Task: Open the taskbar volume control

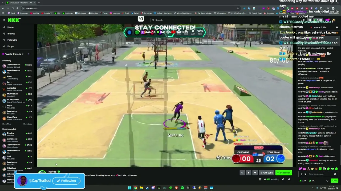Action: click(324, 188)
